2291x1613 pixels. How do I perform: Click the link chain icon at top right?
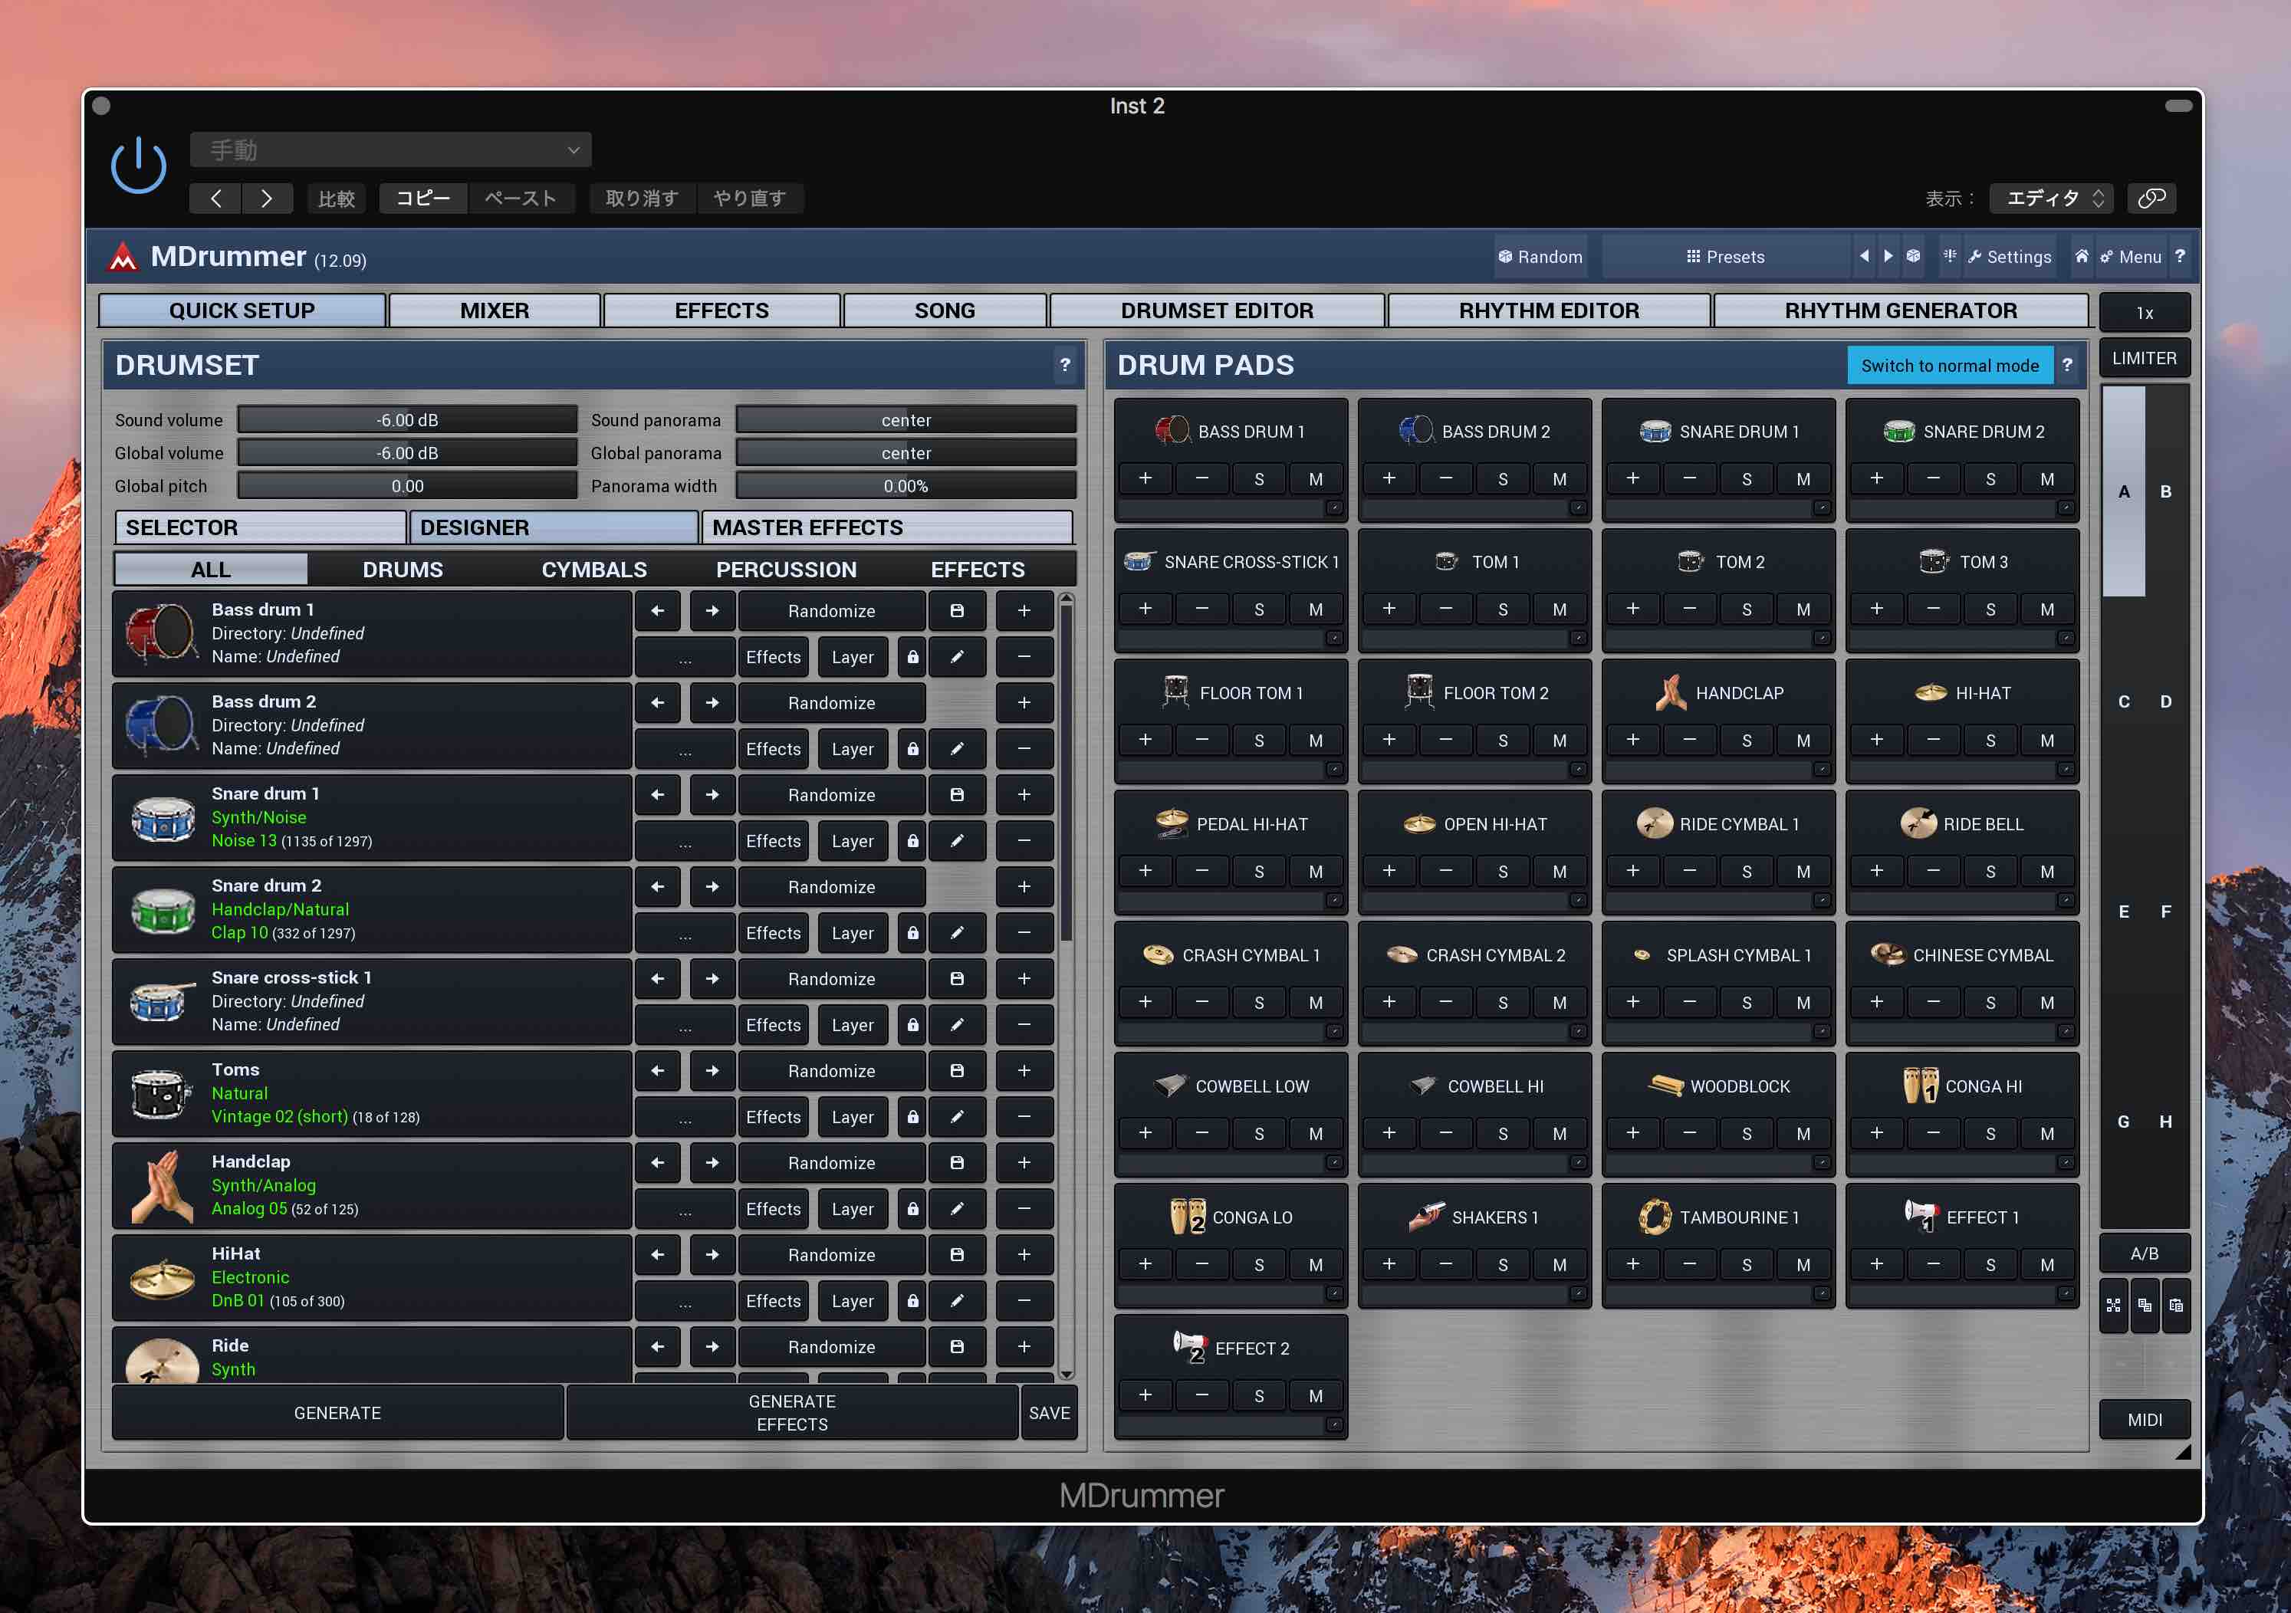[x=2151, y=199]
